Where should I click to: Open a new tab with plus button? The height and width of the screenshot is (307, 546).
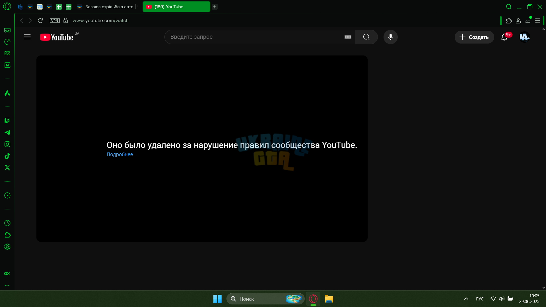click(215, 7)
